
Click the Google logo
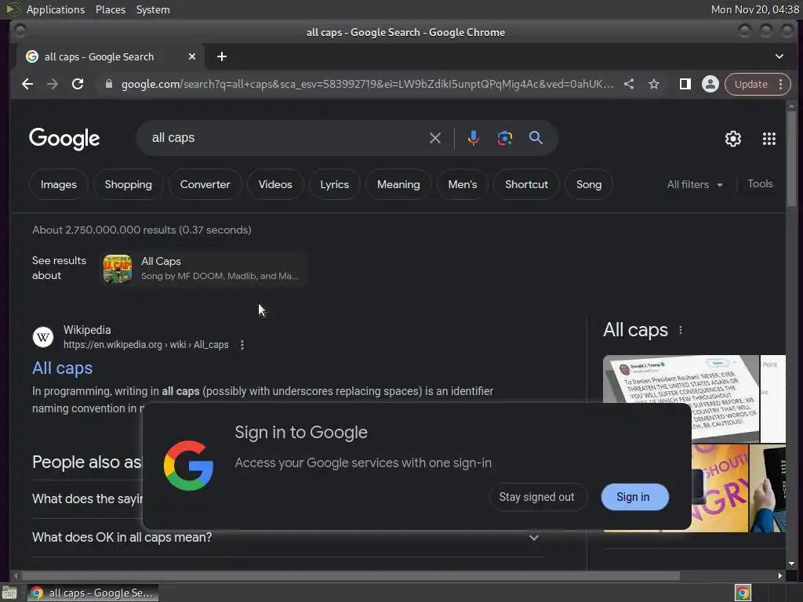(64, 138)
